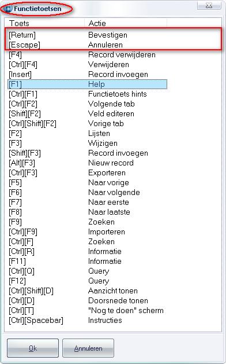
Task: Click the Ok button
Action: tap(33, 348)
